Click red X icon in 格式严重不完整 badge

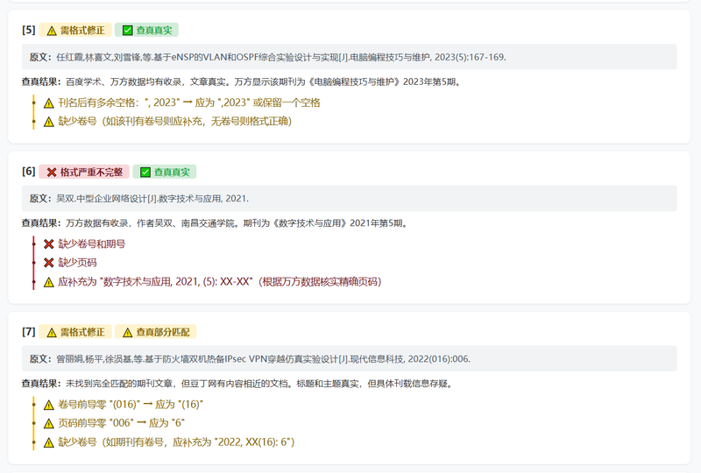pos(52,173)
